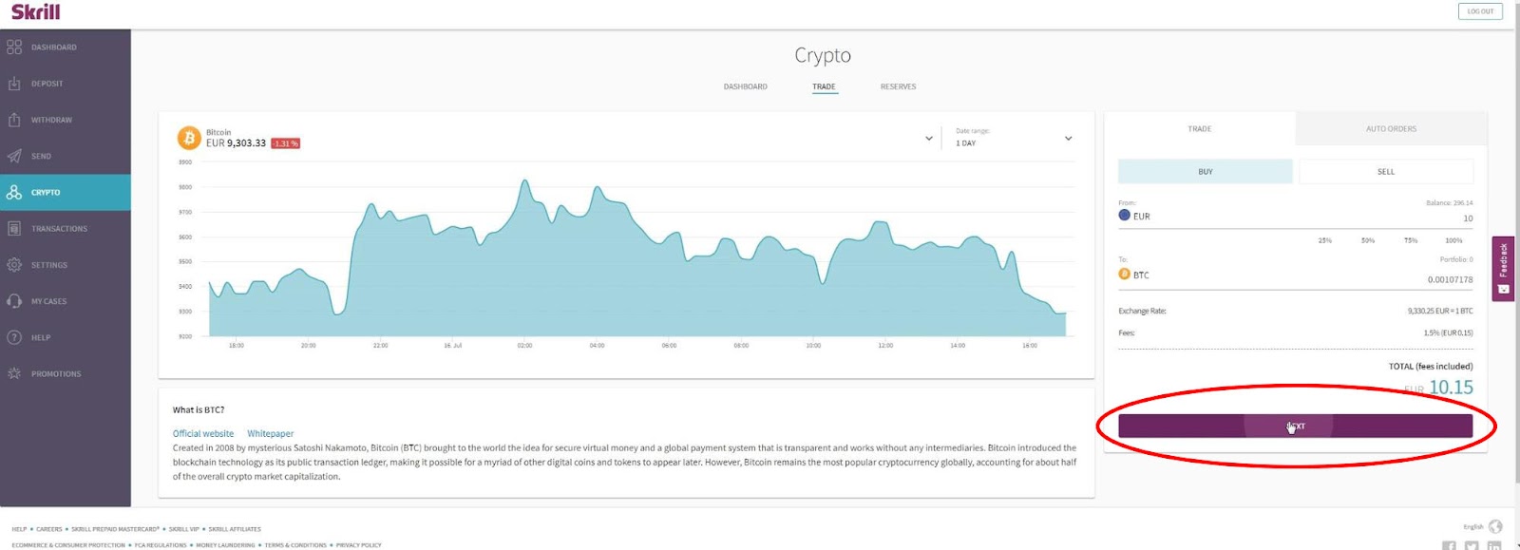This screenshot has height=550, width=1520.
Task: Open the Auto Orders panel tab
Action: (1391, 128)
